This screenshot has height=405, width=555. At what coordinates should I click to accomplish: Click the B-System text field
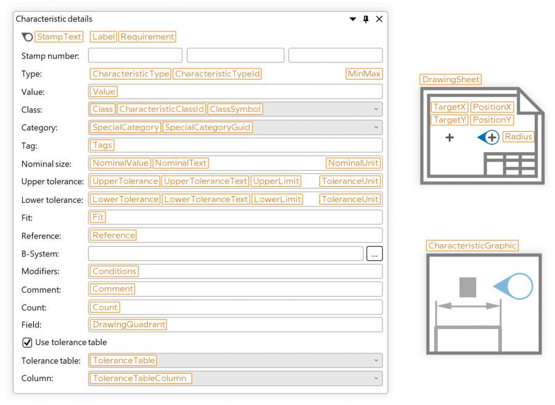pos(226,253)
